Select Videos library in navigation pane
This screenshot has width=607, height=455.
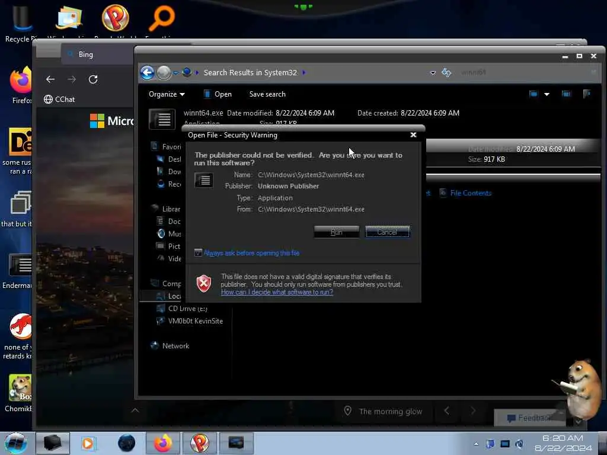[169, 258]
